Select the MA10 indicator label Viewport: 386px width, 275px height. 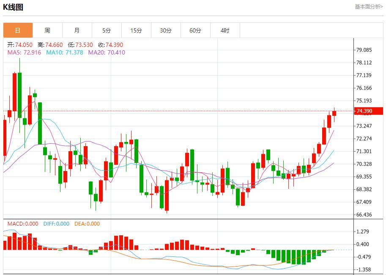tap(65, 52)
